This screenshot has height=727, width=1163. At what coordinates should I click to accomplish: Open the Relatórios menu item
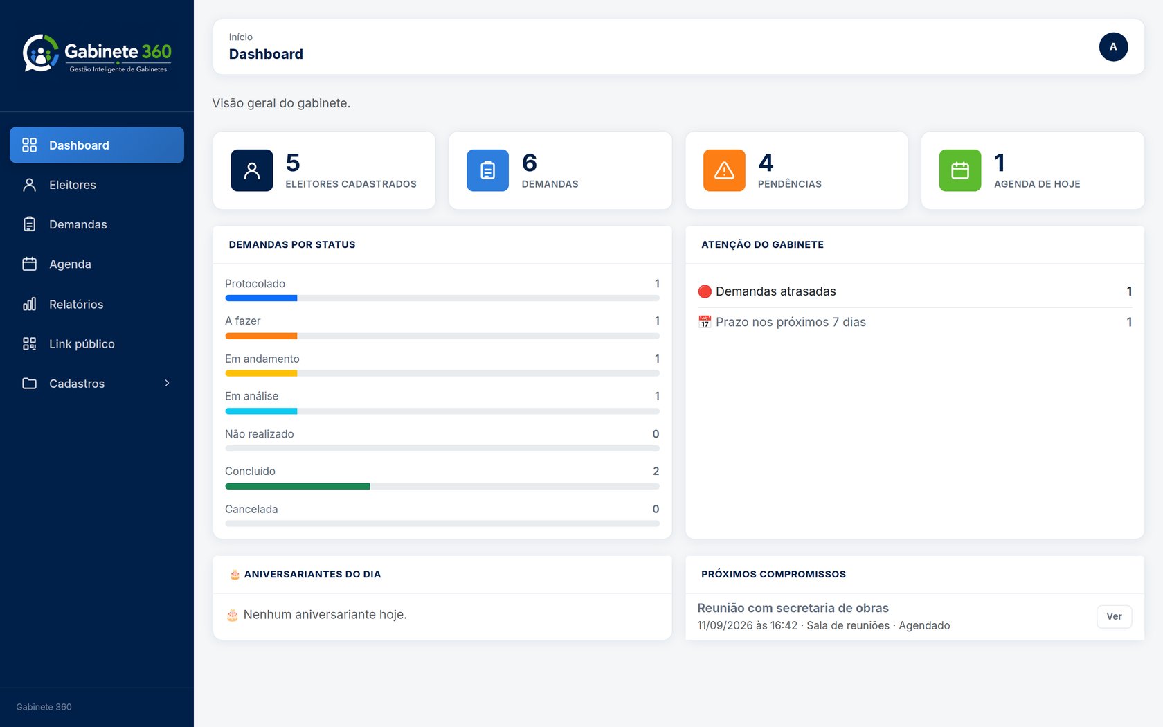[97, 304]
